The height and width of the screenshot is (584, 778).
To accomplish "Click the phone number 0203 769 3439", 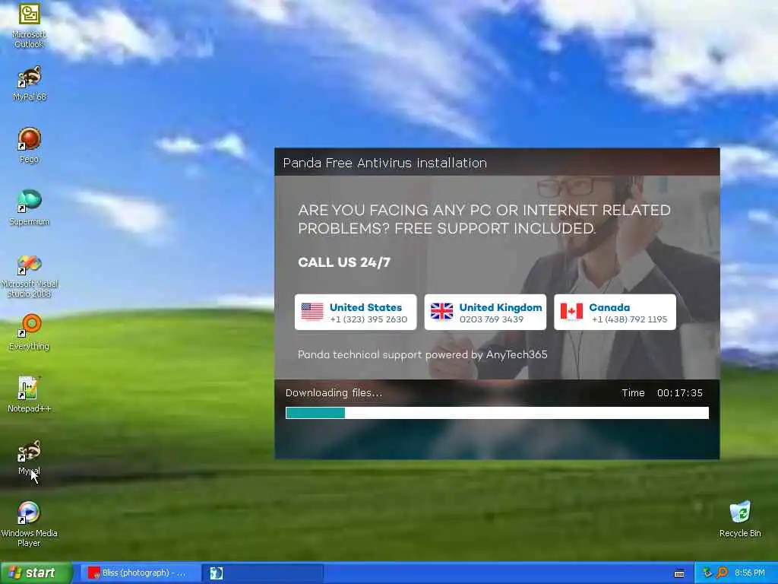I will point(492,319).
